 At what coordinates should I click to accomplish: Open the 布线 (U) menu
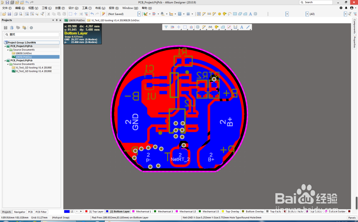[x=100, y=8]
